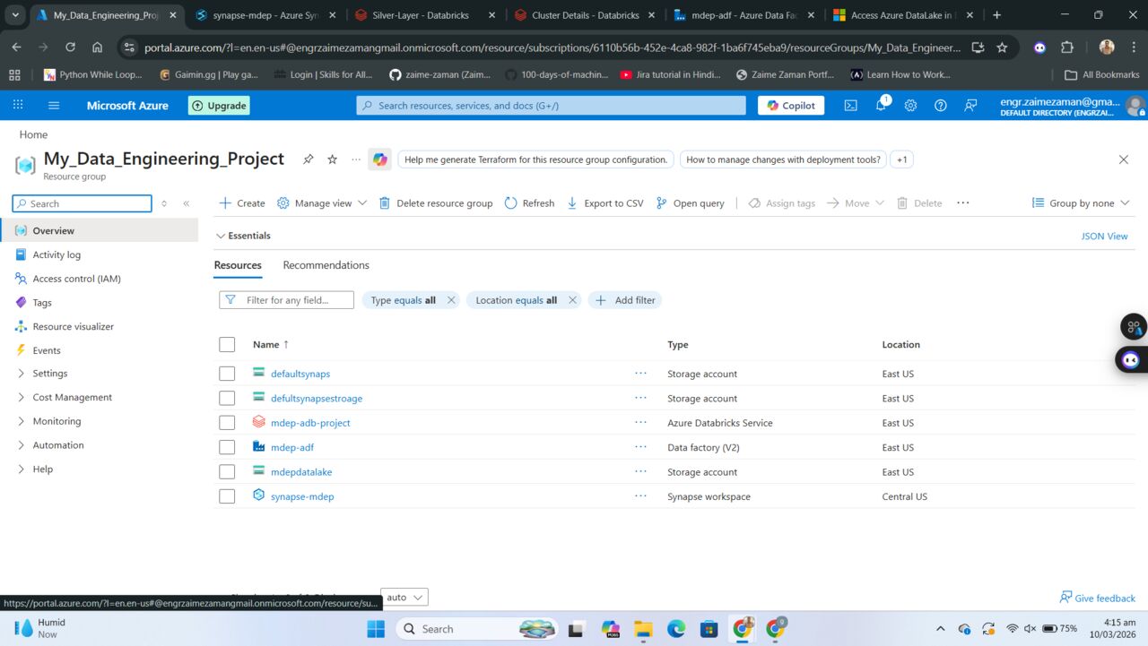Image resolution: width=1148 pixels, height=646 pixels.
Task: Open File Explorer from the taskbar
Action: 643,628
